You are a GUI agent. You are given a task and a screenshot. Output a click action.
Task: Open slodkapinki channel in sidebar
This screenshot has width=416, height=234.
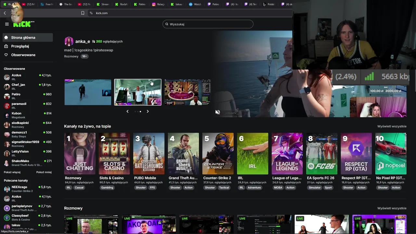(28, 124)
